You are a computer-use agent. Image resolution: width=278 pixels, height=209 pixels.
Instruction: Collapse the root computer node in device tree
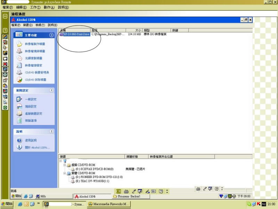(x=60, y=161)
